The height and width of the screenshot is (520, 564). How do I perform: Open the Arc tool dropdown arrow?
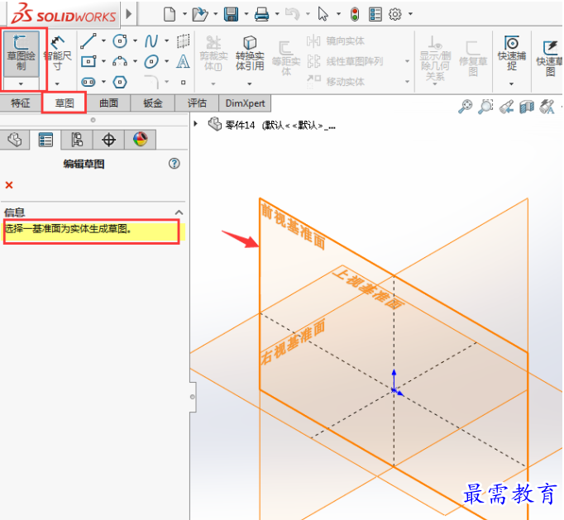(x=136, y=61)
